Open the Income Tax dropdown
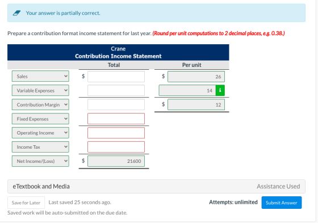 point(40,147)
